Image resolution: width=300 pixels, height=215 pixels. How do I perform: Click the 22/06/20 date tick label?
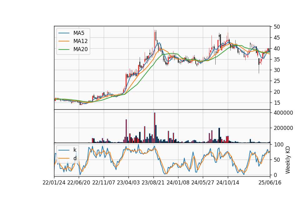tap(79, 183)
